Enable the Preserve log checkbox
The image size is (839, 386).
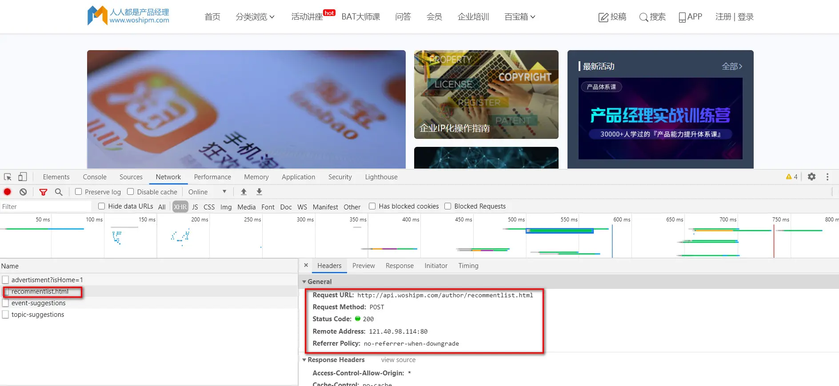[79, 192]
